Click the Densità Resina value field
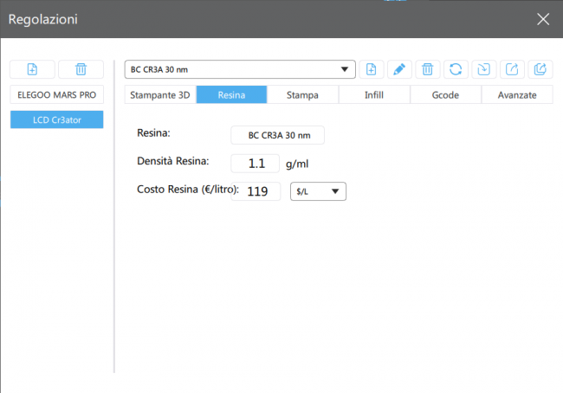 coord(256,163)
